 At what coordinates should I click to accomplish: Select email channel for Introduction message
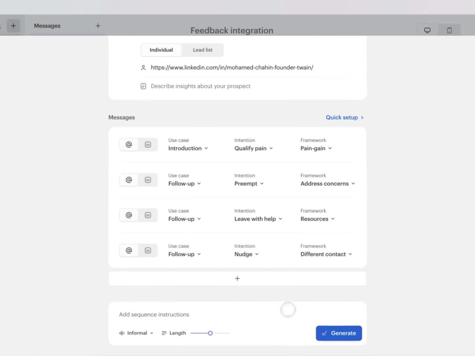click(129, 145)
